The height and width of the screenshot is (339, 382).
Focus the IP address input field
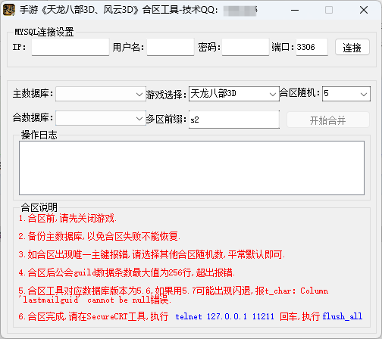pos(70,47)
